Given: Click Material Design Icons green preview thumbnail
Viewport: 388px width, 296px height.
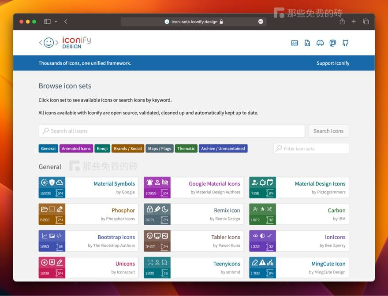Looking at the screenshot, I should pos(262,187).
